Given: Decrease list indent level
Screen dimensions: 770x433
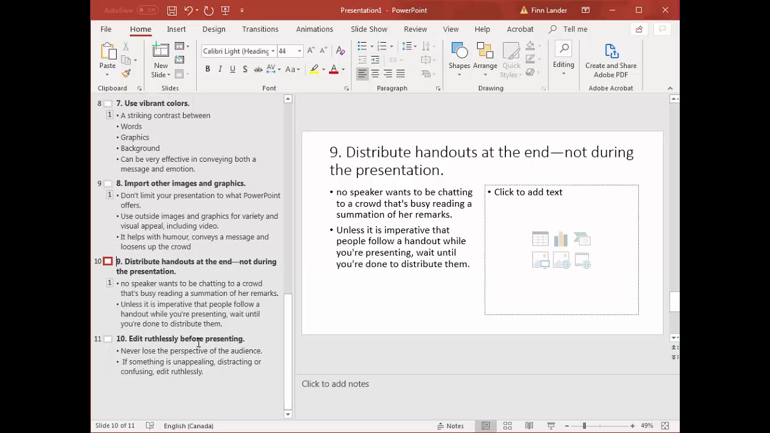Looking at the screenshot, I should point(362,60).
